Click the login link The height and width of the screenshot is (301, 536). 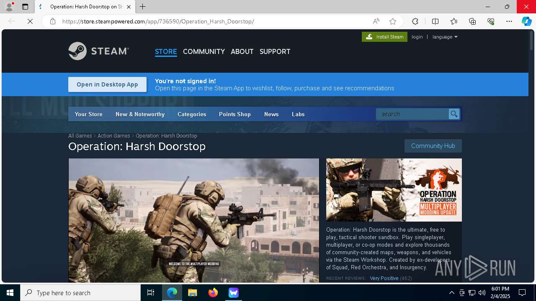[417, 37]
